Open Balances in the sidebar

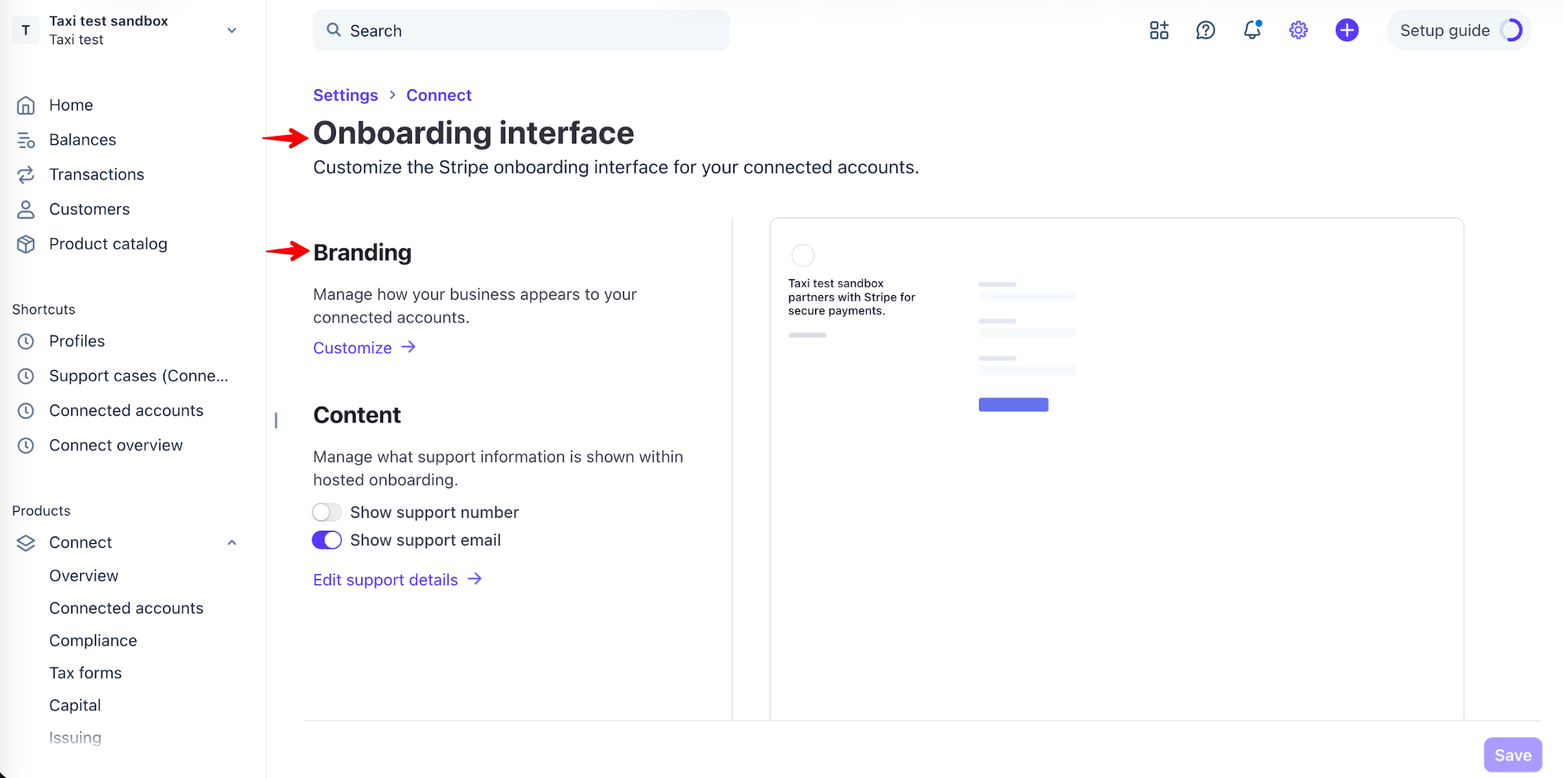[82, 140]
